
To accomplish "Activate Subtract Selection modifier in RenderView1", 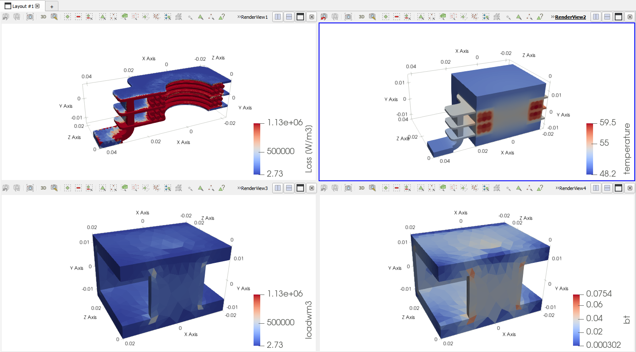I will tap(78, 17).
